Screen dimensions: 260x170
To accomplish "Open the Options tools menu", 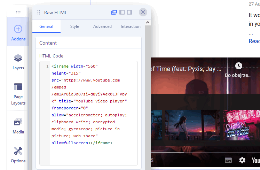I will (18, 154).
